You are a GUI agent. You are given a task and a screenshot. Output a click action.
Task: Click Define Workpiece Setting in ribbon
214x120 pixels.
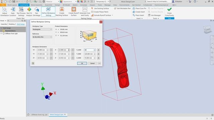(48, 12)
